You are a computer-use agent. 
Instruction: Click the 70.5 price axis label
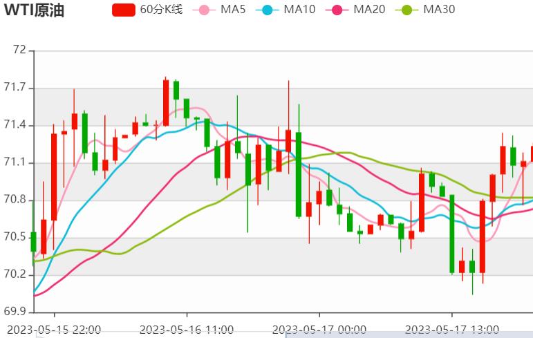pyautogui.click(x=15, y=237)
